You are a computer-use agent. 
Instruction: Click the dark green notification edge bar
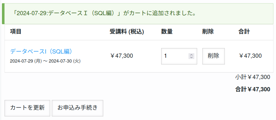pos(3,14)
